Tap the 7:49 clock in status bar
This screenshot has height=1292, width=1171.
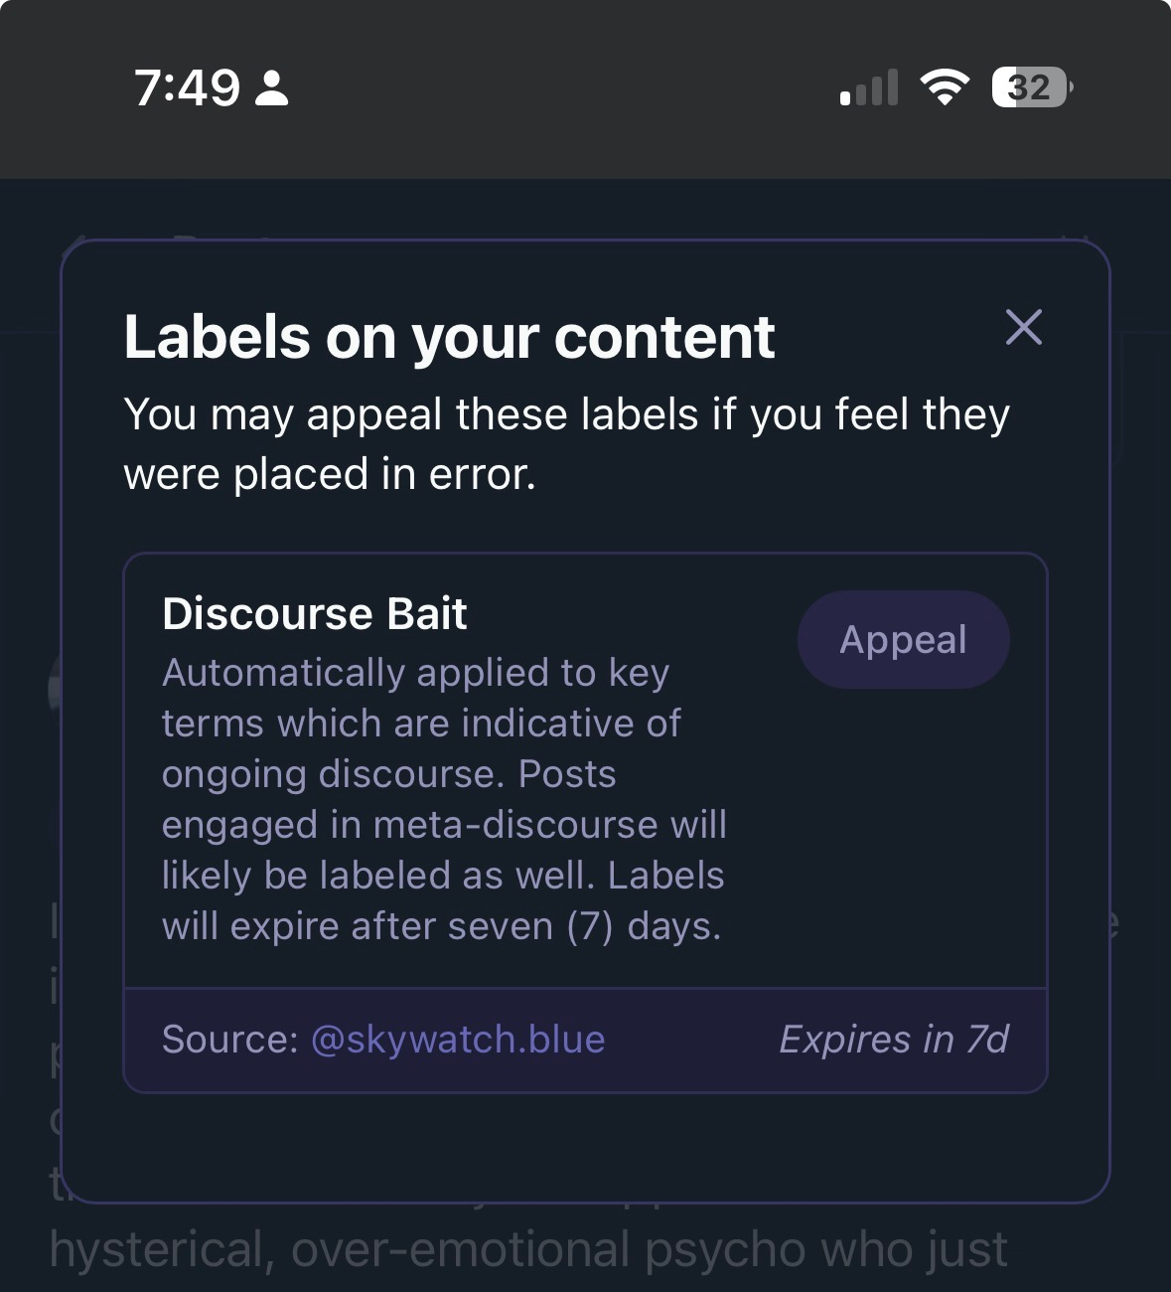(x=187, y=87)
